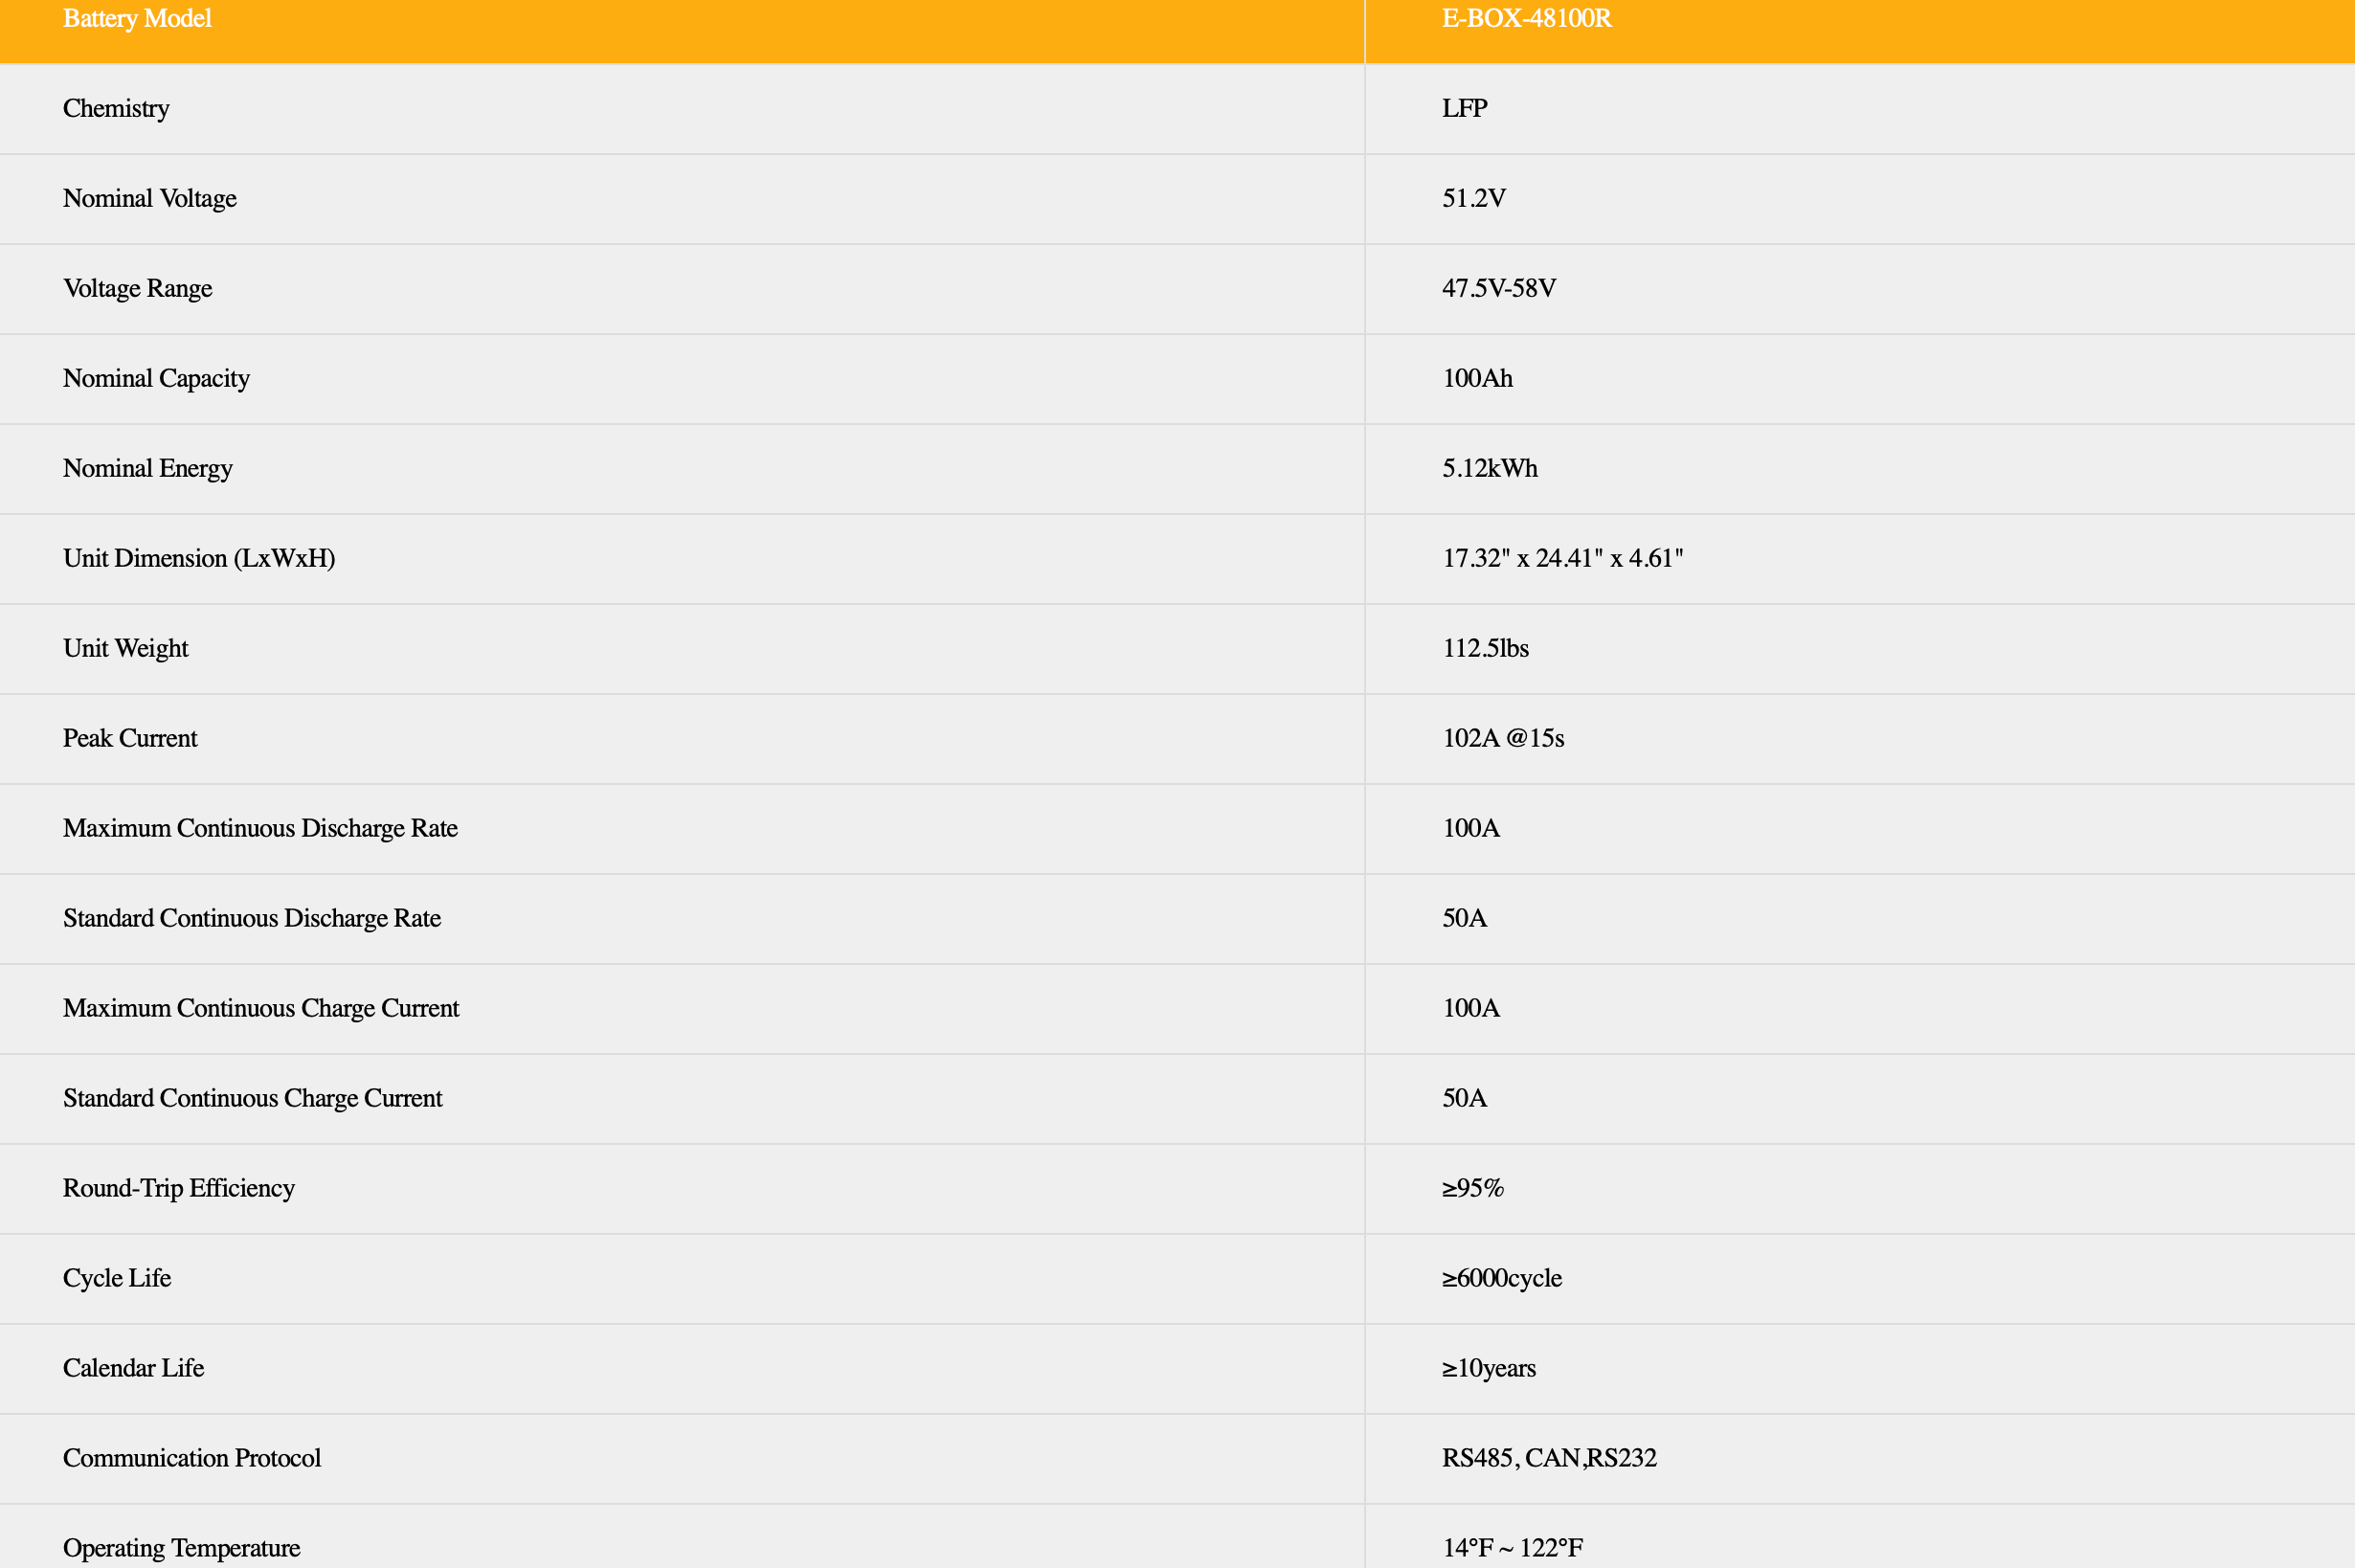Select the 51.2V voltage value
Screen dimensions: 2355x1568
click(1473, 198)
